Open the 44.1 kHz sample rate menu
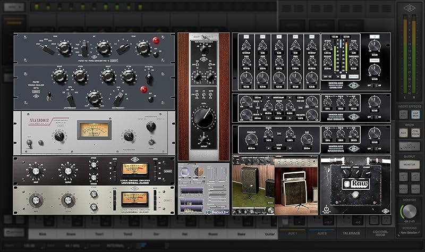This screenshot has height=252, width=425. click(x=72, y=246)
